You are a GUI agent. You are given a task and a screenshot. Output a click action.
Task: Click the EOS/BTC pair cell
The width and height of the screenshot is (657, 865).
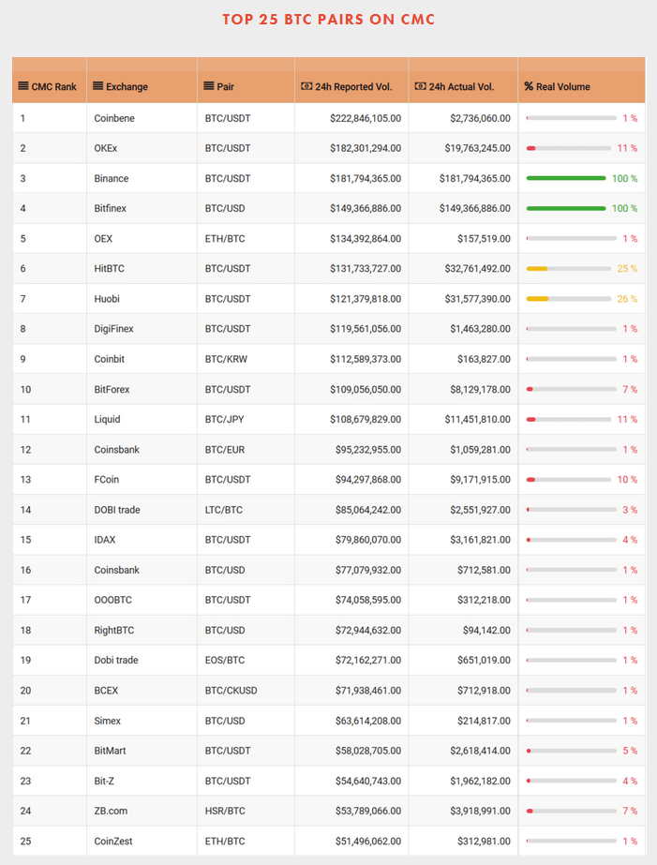tap(246, 661)
